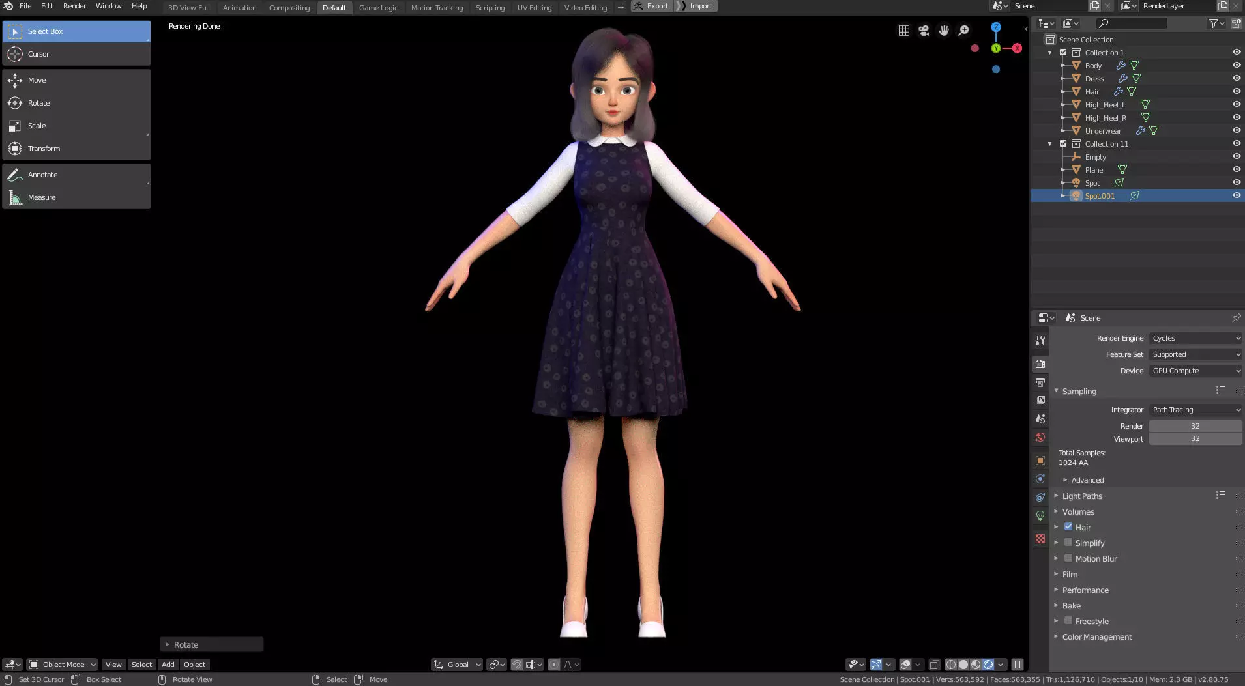Collapse the Collection 11 tree
This screenshot has width=1245, height=686.
pos(1049,144)
